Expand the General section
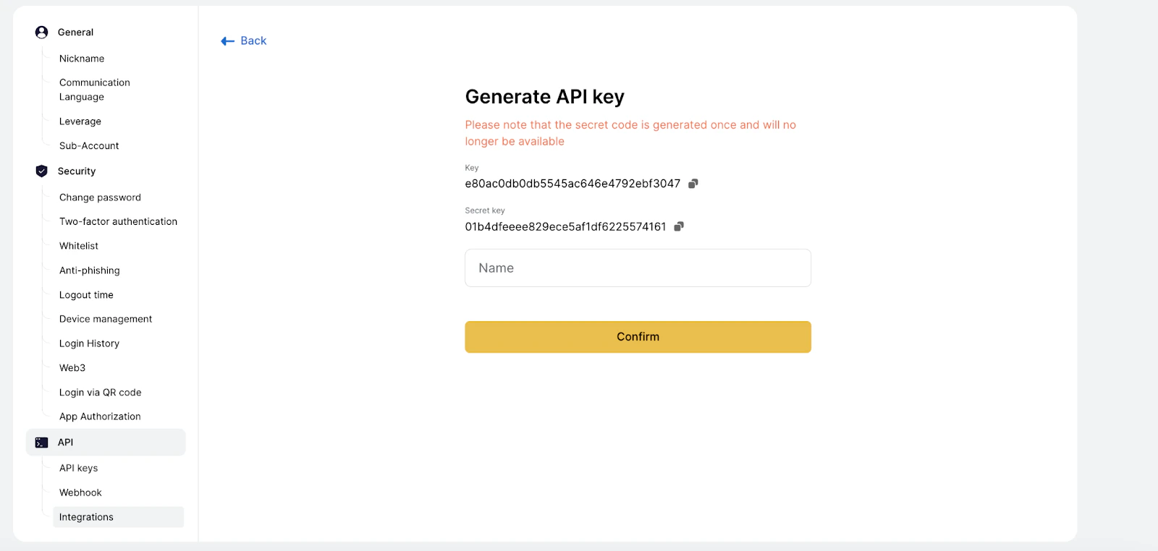The image size is (1158, 551). coord(75,32)
